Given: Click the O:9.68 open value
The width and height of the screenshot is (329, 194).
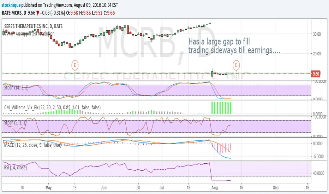Looking at the screenshot, I should [72, 13].
